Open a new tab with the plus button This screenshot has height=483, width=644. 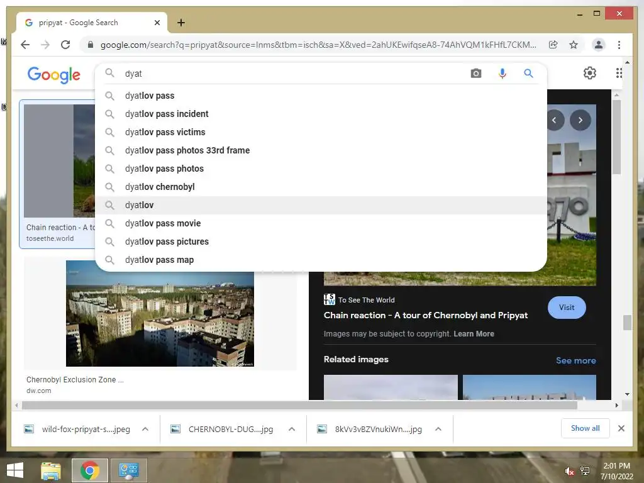point(180,23)
